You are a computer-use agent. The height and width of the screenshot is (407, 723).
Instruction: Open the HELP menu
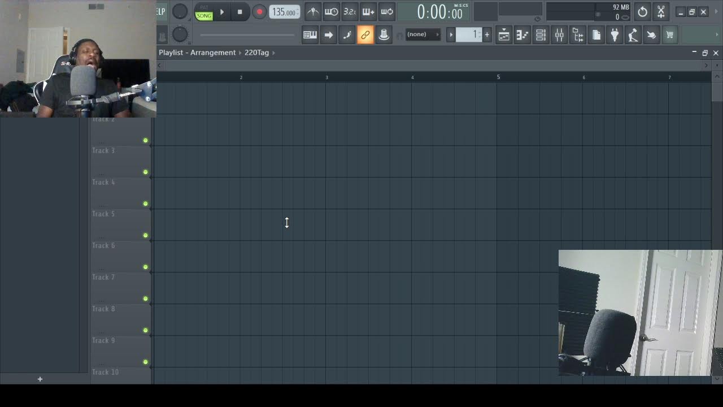161,12
